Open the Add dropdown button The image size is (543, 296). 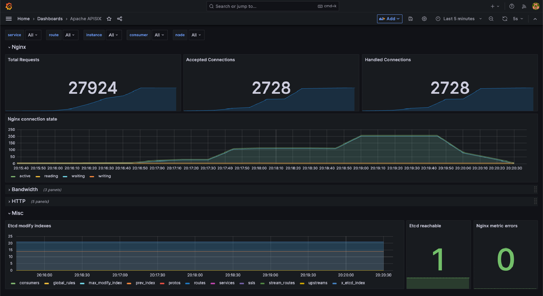click(x=389, y=19)
